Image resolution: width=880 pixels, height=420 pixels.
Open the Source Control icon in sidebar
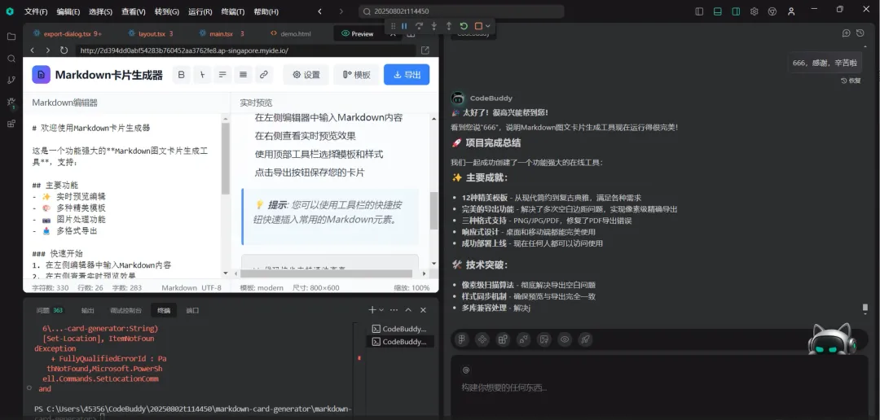(x=11, y=81)
